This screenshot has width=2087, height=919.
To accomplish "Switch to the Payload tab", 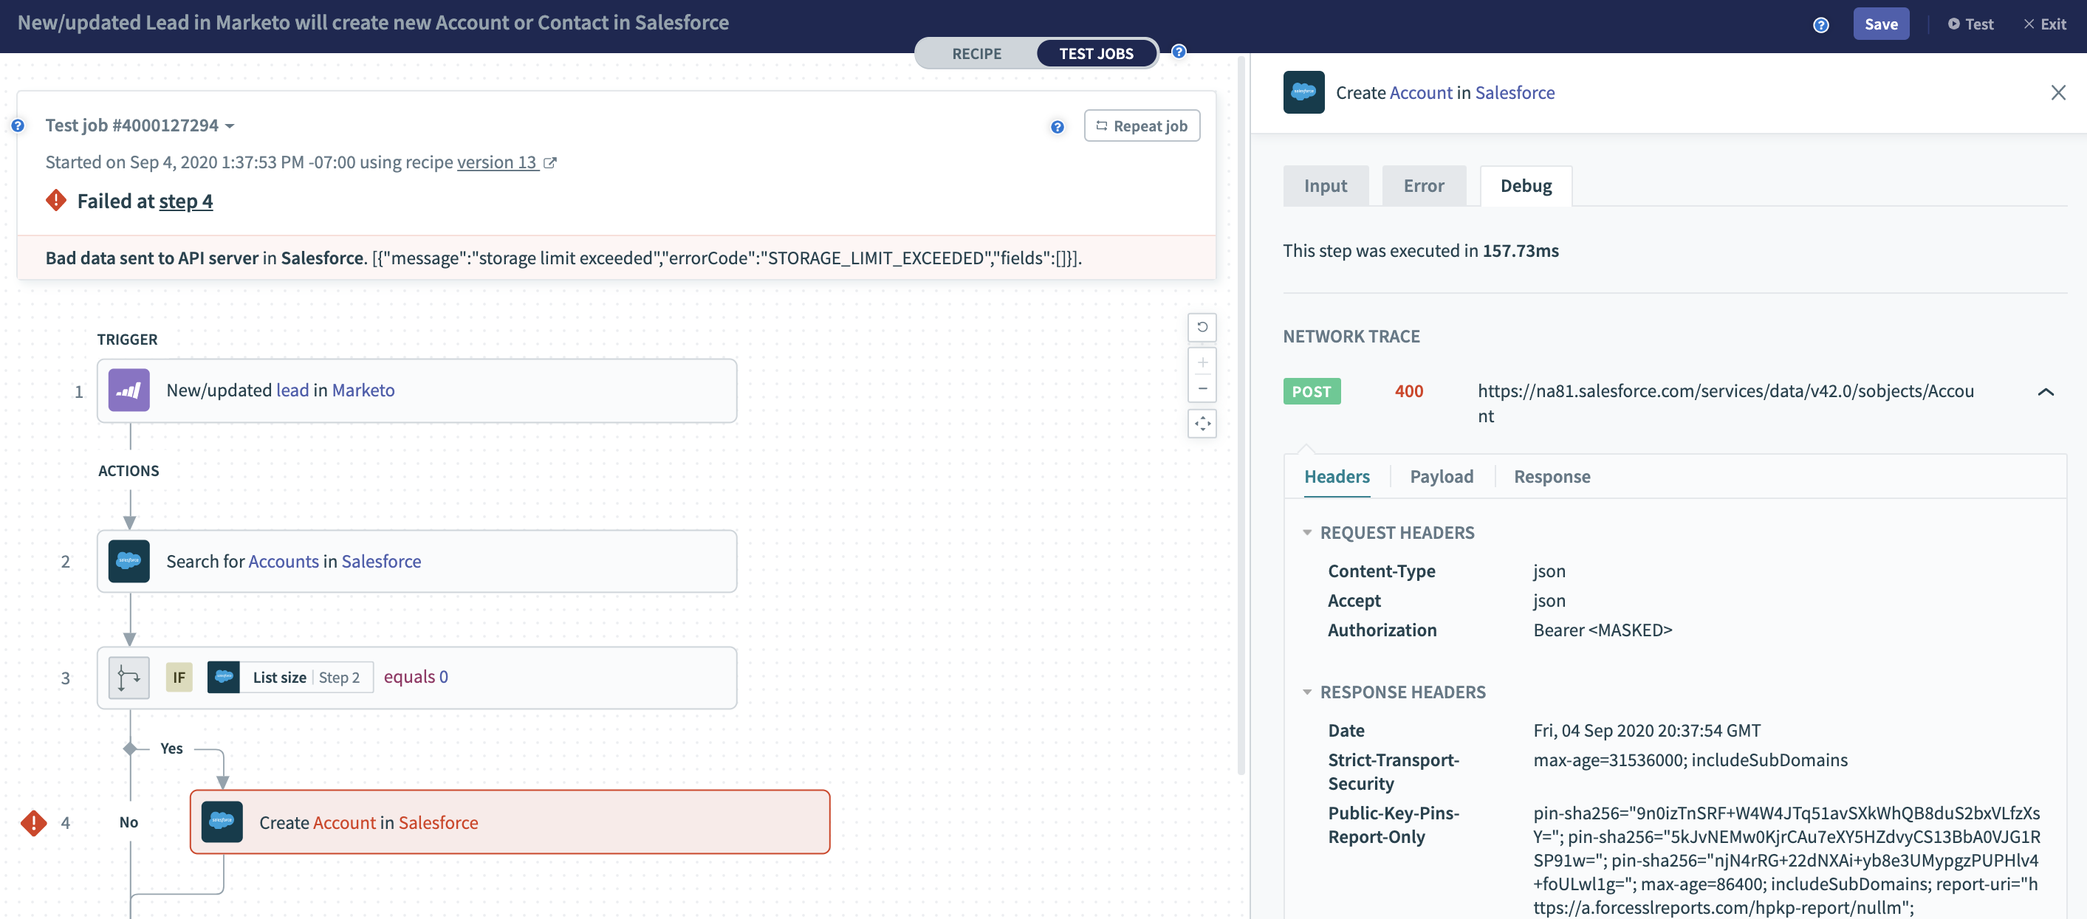I will click(1442, 476).
